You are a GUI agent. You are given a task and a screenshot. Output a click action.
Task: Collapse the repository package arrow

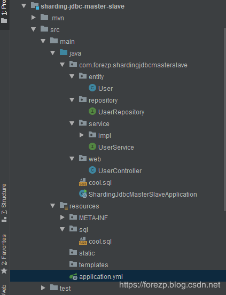(x=72, y=100)
